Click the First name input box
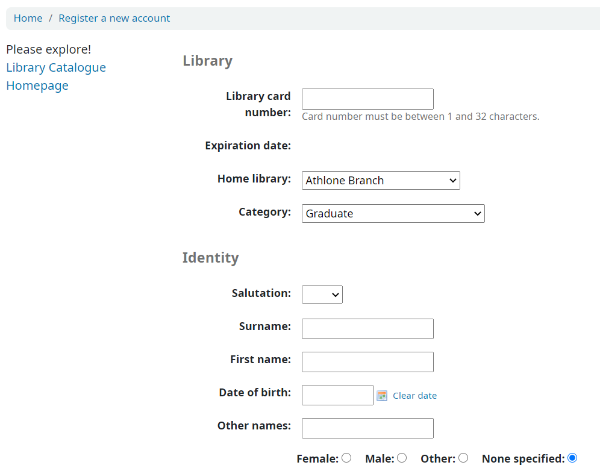Viewport: 600px width, 471px height. 367,362
